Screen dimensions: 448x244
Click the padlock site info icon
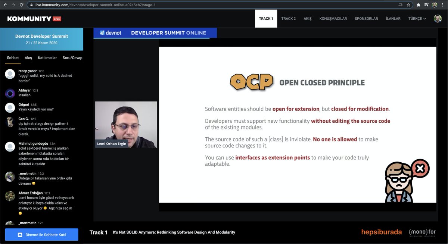coord(32,5)
